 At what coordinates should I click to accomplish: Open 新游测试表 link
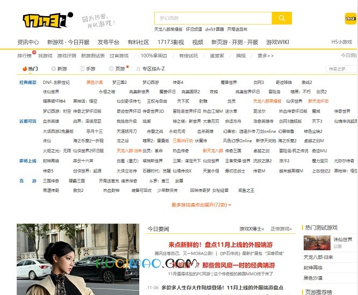pos(92,56)
